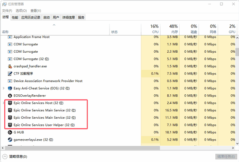The height and width of the screenshot is (162, 239).
Task: Maximize the Task Manager window
Action: [x=221, y=4]
